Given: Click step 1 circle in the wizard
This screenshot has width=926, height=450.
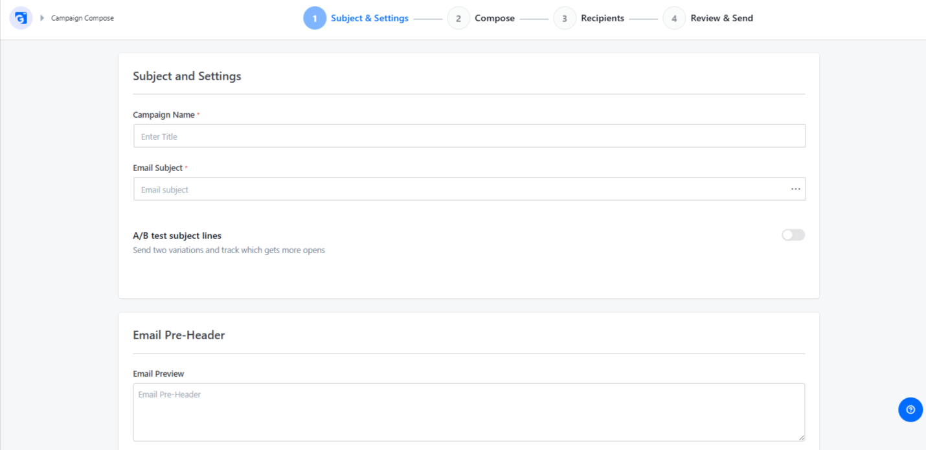Looking at the screenshot, I should click(315, 18).
